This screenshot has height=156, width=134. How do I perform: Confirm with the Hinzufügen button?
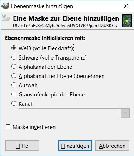(75, 146)
